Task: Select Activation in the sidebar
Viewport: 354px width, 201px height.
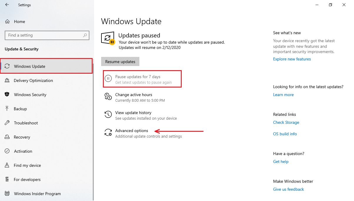Action: click(23, 151)
